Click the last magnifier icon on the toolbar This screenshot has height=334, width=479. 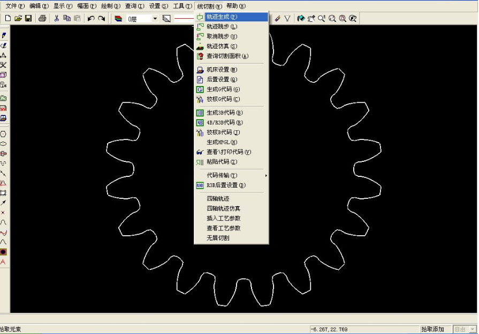pyautogui.click(x=353, y=19)
